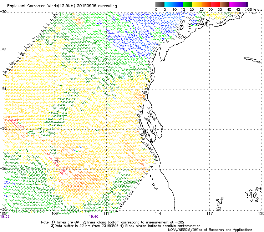Click the purple time stamp "19:39"
This screenshot has height=232, width=264.
pos(5,217)
